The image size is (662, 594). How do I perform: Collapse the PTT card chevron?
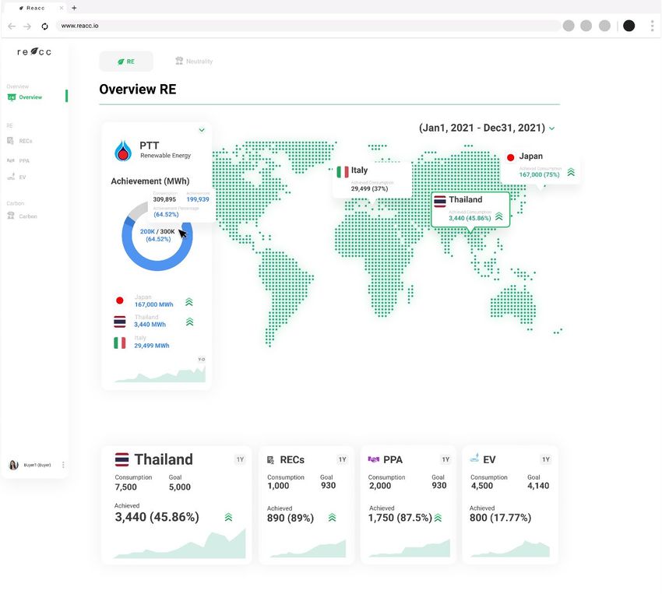[x=202, y=130]
